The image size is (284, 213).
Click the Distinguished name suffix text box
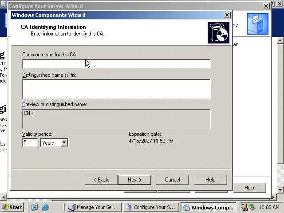point(116,89)
